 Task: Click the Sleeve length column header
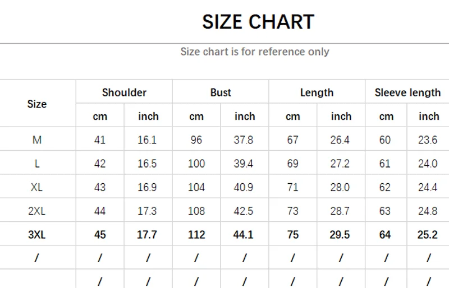click(407, 92)
